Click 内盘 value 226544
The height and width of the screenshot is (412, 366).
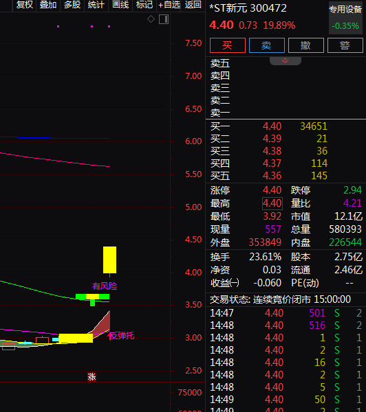[x=345, y=242]
